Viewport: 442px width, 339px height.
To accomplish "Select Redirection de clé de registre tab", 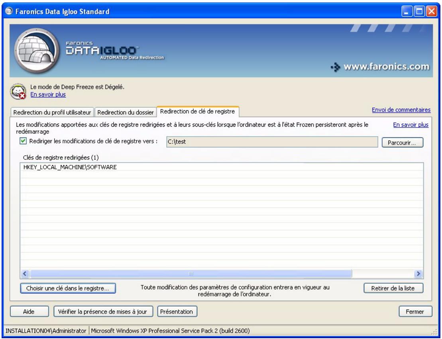I will (x=198, y=111).
